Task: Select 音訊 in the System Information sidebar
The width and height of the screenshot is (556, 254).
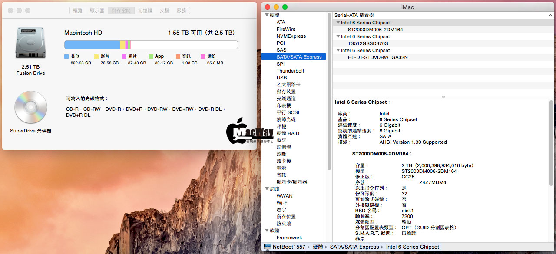Action: [x=281, y=175]
